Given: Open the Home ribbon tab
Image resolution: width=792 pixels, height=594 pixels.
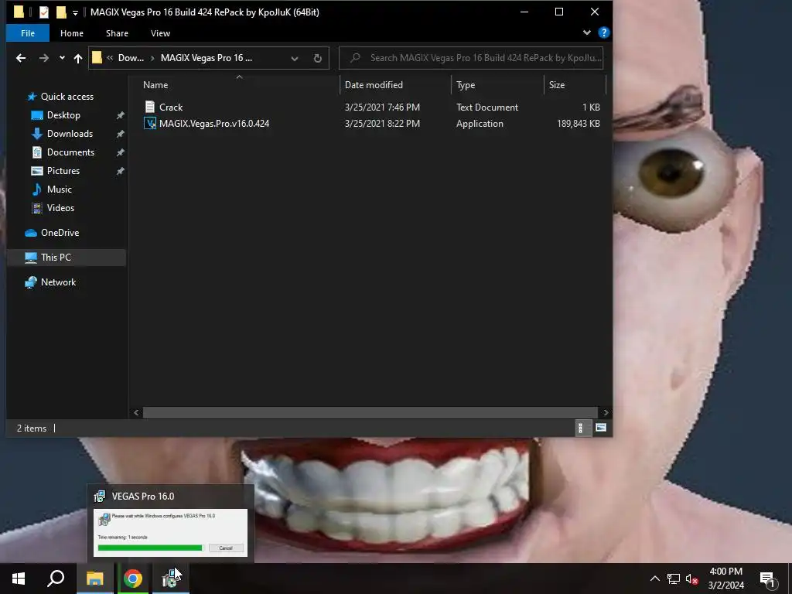Looking at the screenshot, I should (x=72, y=33).
